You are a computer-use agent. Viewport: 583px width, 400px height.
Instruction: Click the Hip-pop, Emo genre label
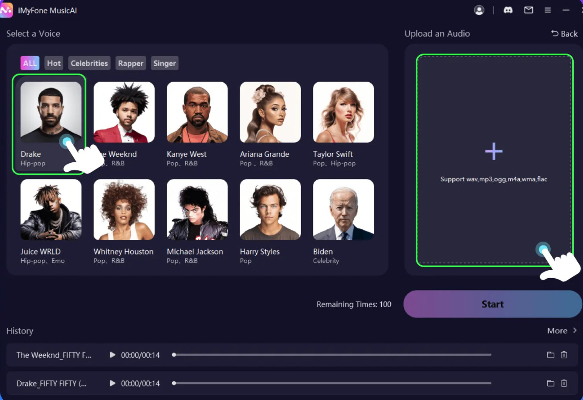pos(42,261)
